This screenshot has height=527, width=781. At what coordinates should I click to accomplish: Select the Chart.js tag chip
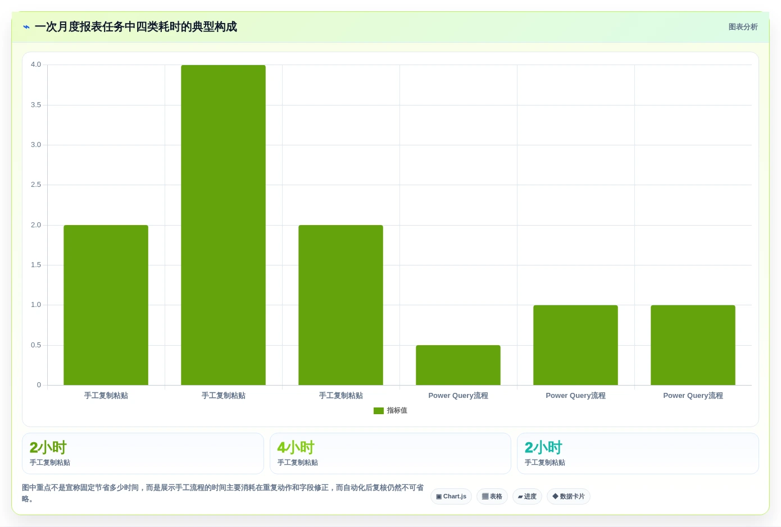click(451, 497)
